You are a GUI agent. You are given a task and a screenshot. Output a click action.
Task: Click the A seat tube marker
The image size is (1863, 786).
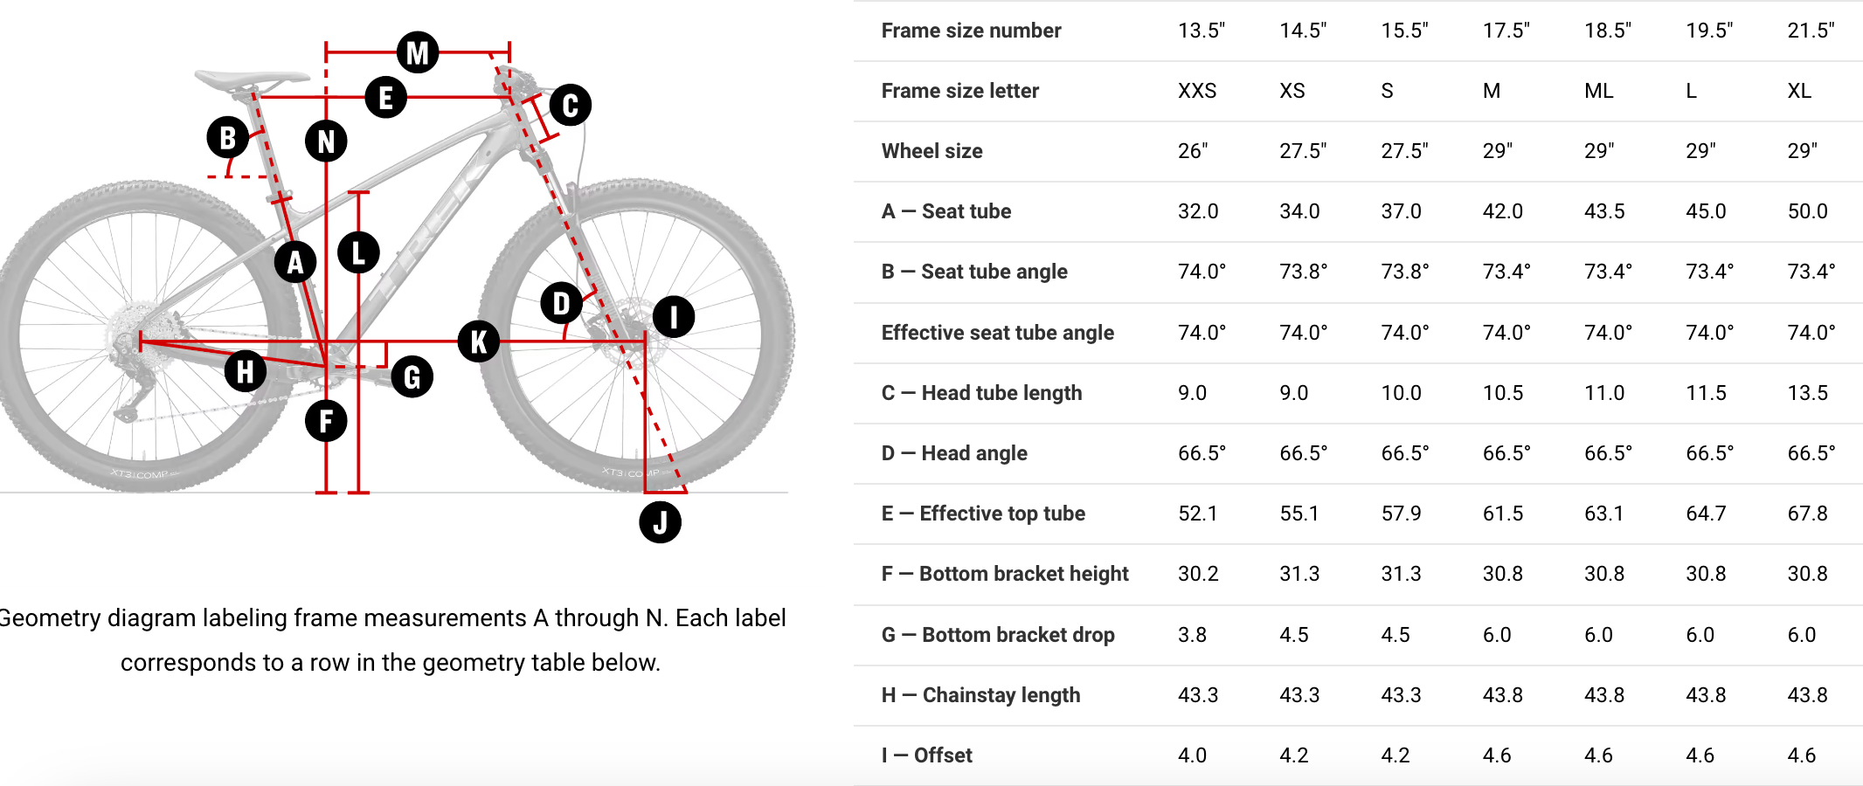pyautogui.click(x=295, y=262)
